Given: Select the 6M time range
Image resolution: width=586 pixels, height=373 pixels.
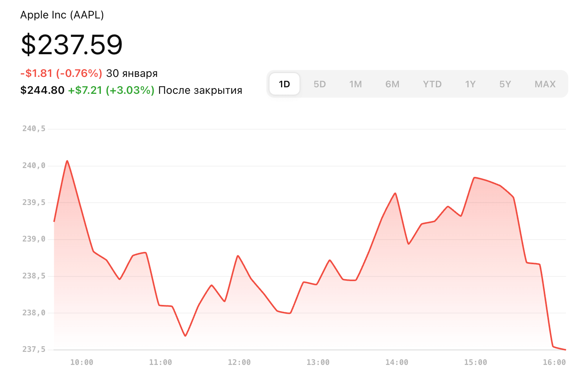Looking at the screenshot, I should tap(392, 84).
